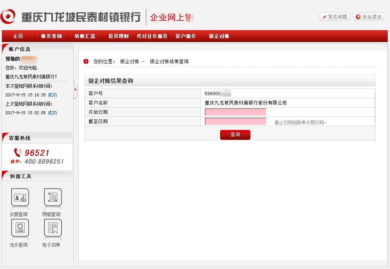
Task: Open the 账务查询 menu
Action: coord(51,36)
